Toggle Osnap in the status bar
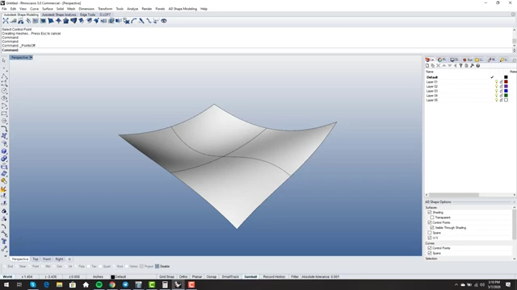Viewport: 517px width, 290px height. point(212,277)
